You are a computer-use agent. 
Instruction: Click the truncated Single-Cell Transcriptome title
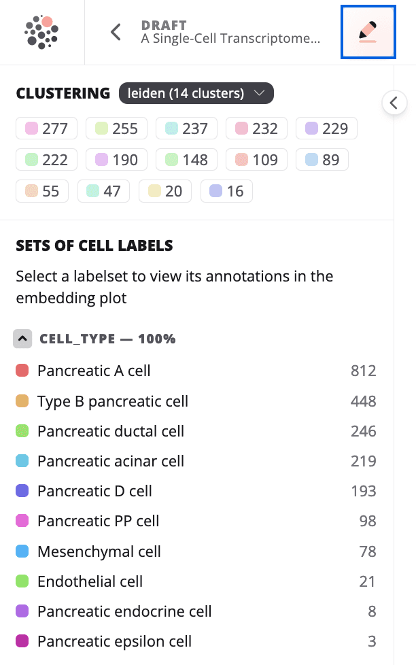pos(231,39)
